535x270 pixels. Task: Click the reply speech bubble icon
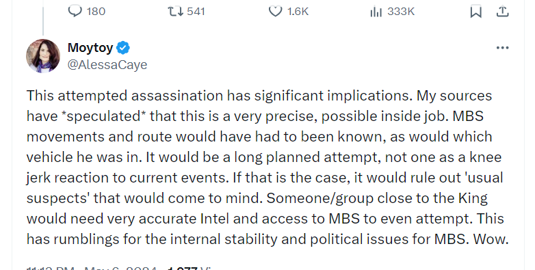(75, 11)
